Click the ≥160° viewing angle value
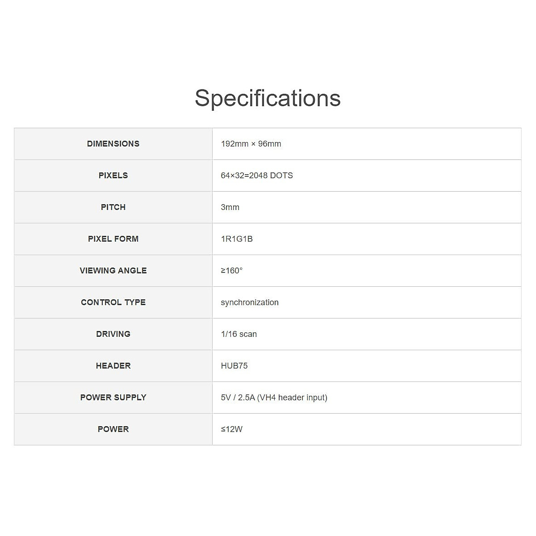Viewport: 536px width, 536px height. coord(232,271)
